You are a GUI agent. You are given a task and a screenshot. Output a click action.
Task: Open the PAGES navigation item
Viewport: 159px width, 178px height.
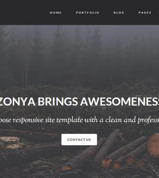coord(145,13)
